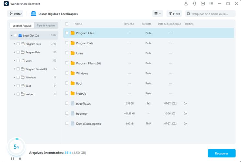Collapse the Local Disk (C:) tree node
Screen dimensions: 243x162
(12, 36)
